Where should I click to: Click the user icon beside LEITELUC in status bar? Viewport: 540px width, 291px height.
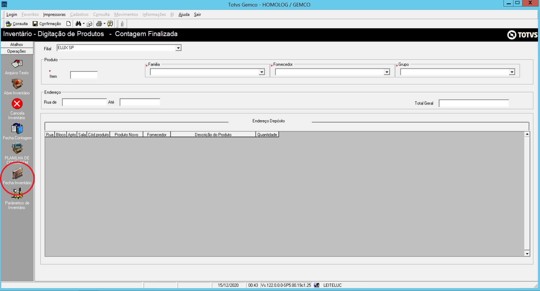[317, 285]
